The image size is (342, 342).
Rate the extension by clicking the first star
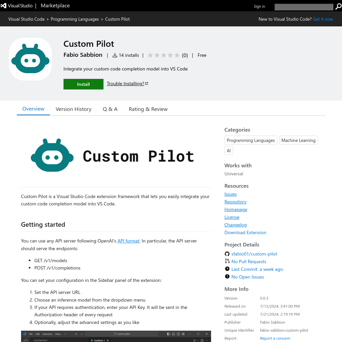coord(150,55)
